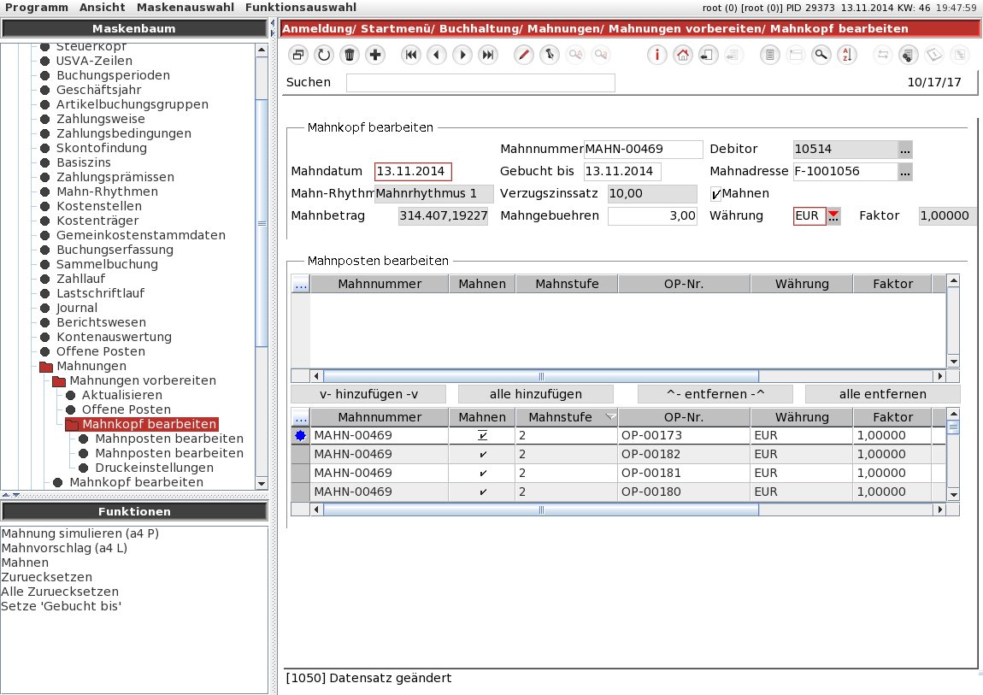Image resolution: width=983 pixels, height=695 pixels.
Task: Open the Programm menu
Action: pos(37,8)
